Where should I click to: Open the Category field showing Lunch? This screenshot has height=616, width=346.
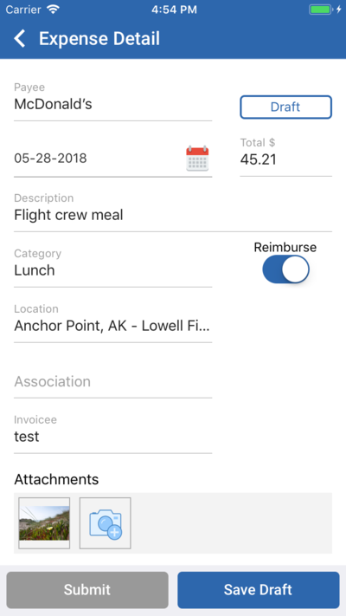point(113,264)
